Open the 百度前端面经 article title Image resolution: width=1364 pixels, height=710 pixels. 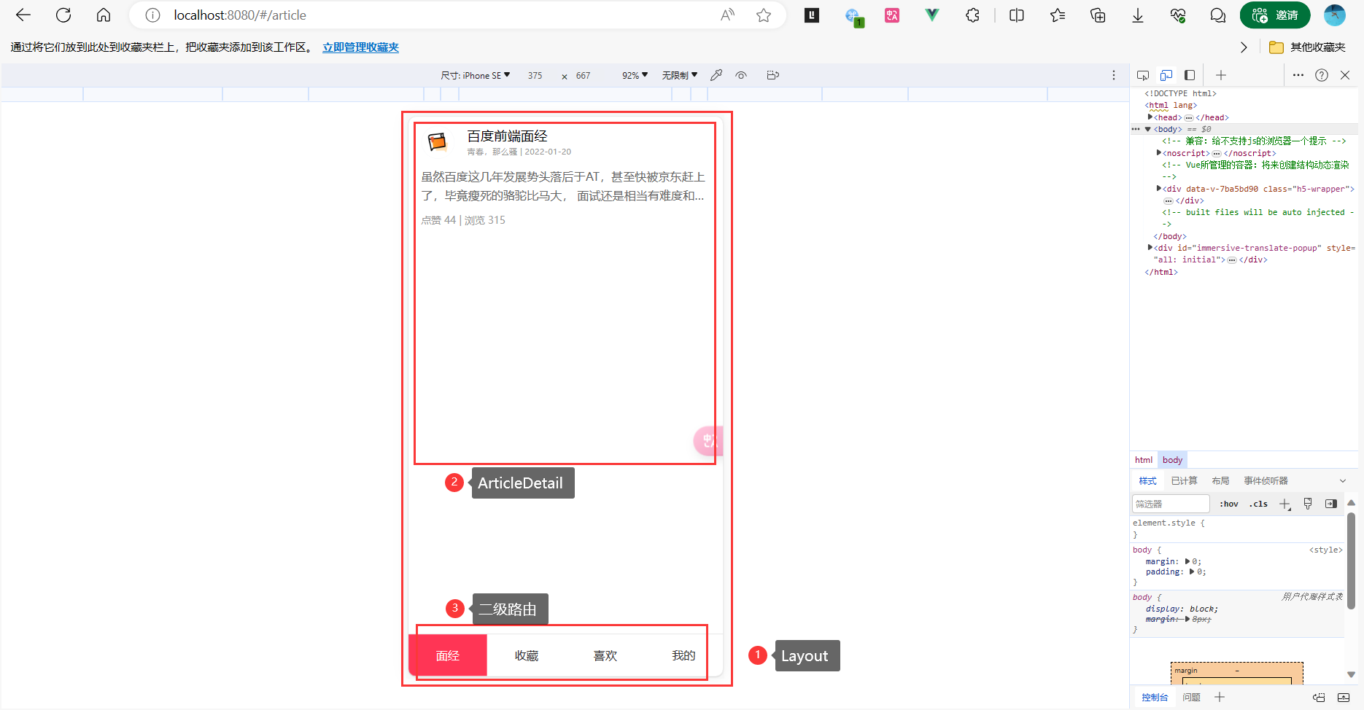coord(507,136)
